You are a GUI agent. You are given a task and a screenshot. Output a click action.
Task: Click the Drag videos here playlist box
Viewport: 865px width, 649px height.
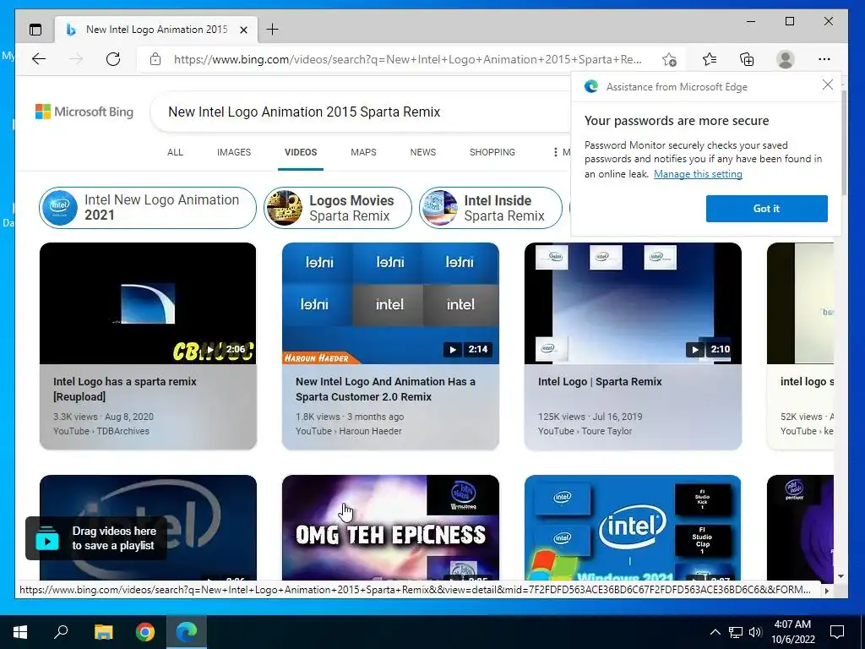[x=96, y=538]
